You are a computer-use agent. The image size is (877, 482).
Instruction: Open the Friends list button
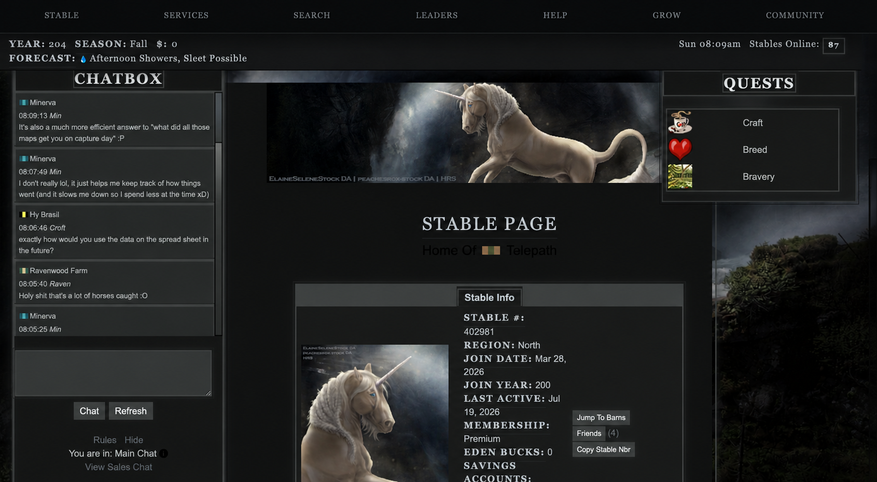coord(589,433)
